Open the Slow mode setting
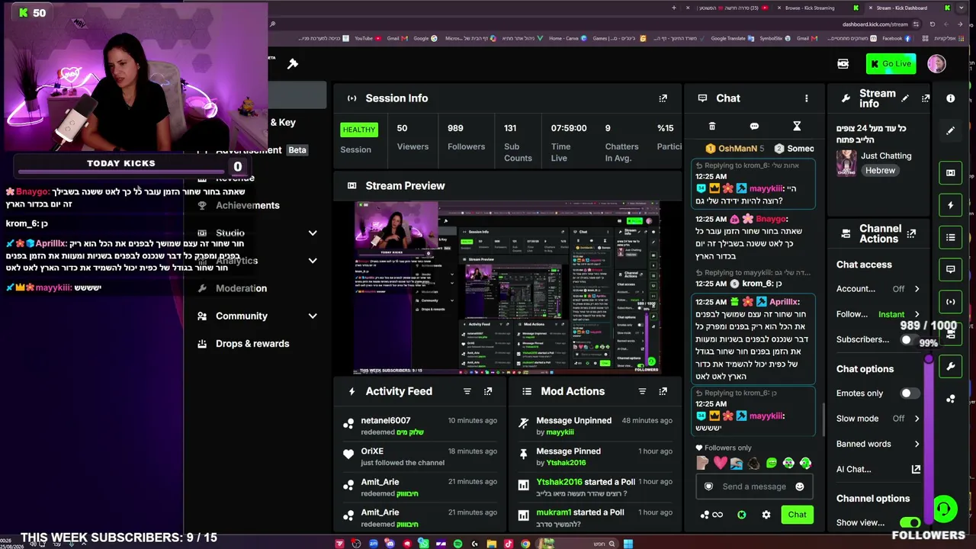The height and width of the screenshot is (549, 976). 878,419
